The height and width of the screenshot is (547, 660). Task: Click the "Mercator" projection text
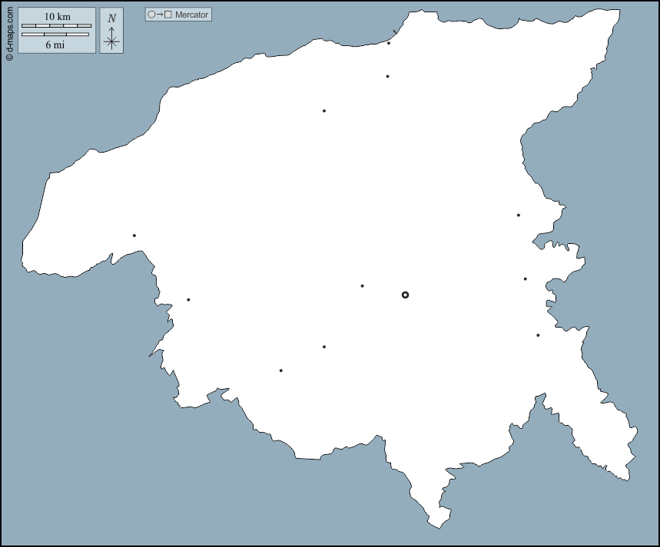click(x=191, y=15)
